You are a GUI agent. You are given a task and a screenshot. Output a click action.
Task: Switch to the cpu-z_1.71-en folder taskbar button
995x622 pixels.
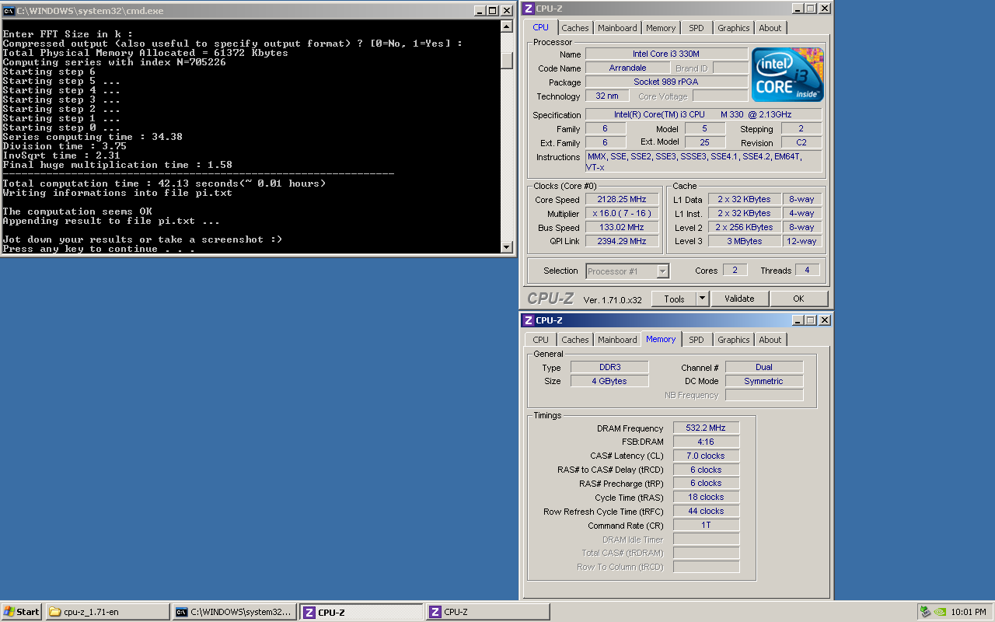pyautogui.click(x=107, y=612)
